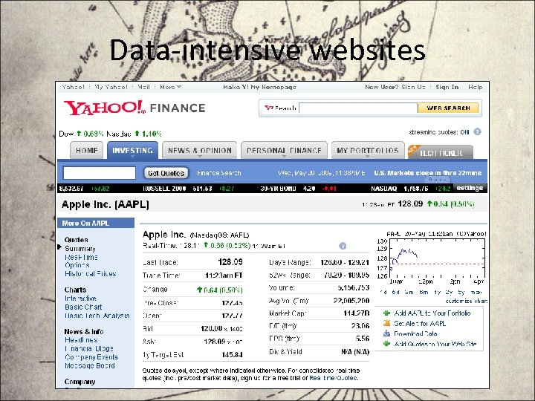This screenshot has height=401, width=535.
Task: Open the Home tab
Action: tap(87, 150)
